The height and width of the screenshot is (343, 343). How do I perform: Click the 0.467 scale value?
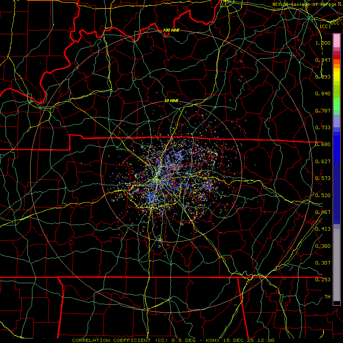(x=323, y=212)
